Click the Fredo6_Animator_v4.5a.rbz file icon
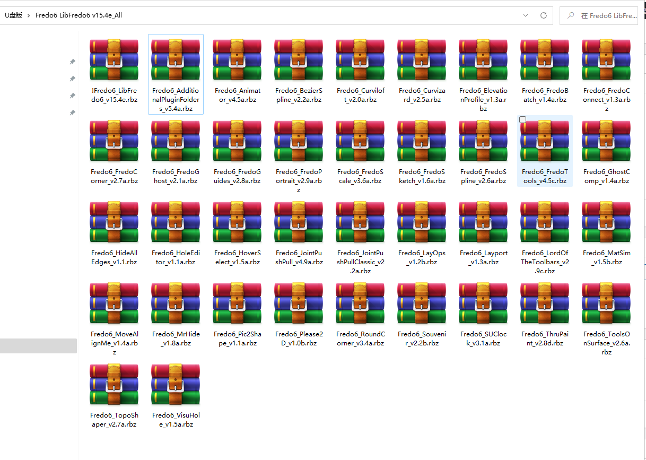 [x=237, y=59]
